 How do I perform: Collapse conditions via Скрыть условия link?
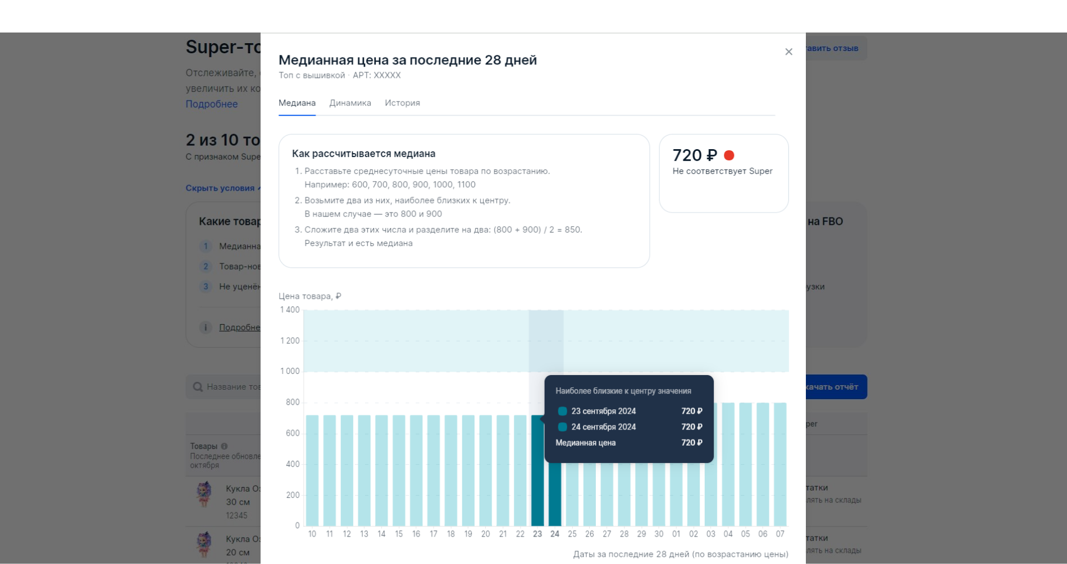pos(223,188)
